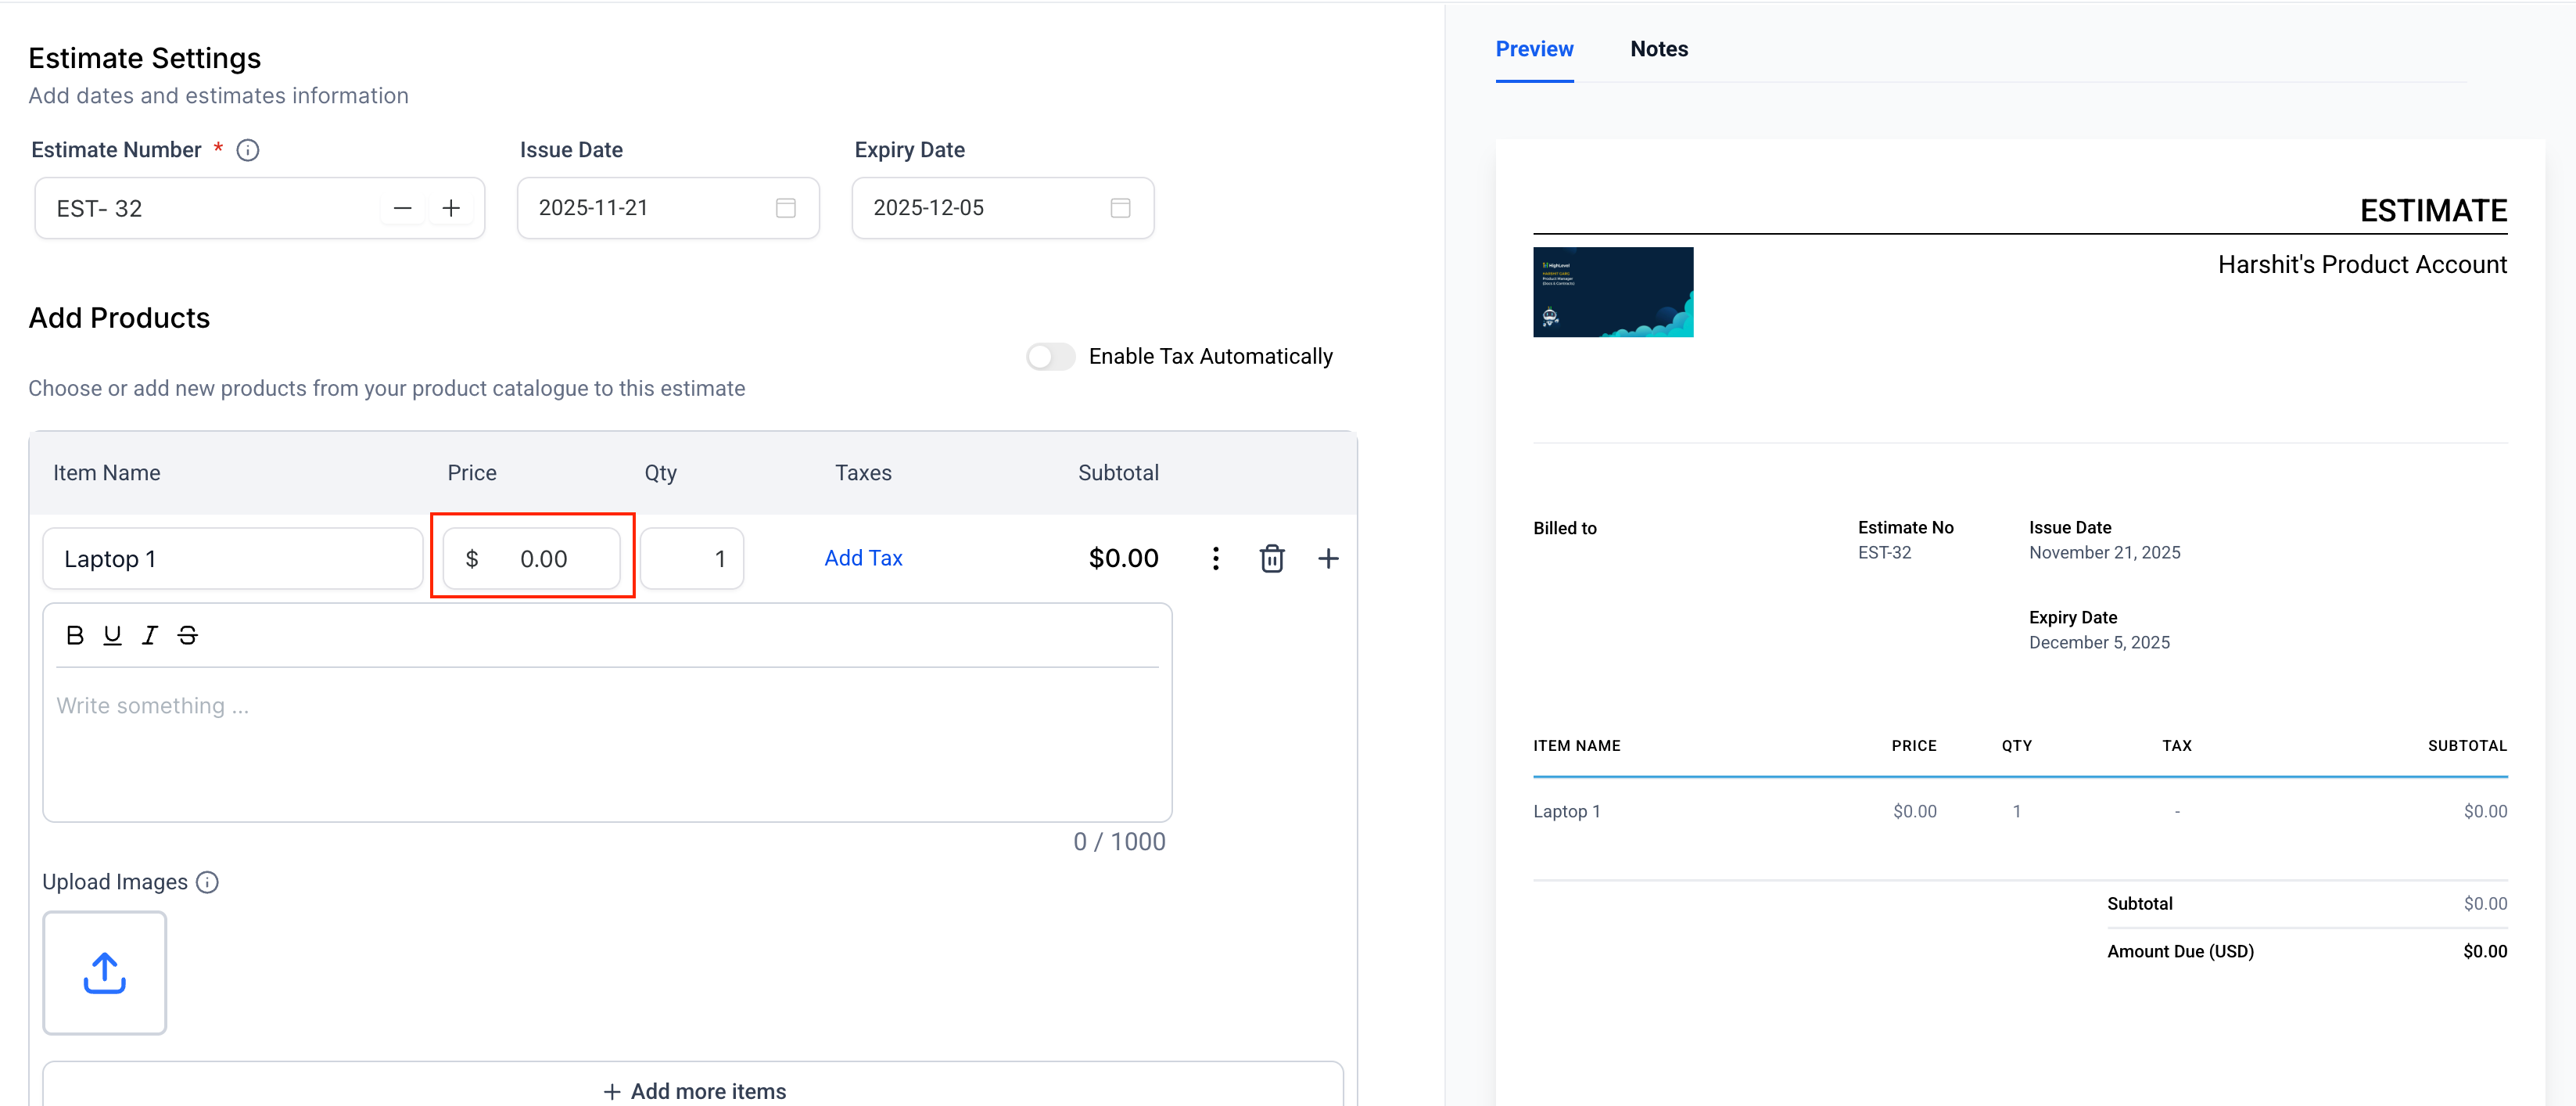
Task: Decrease the estimate number with minus
Action: [402, 208]
